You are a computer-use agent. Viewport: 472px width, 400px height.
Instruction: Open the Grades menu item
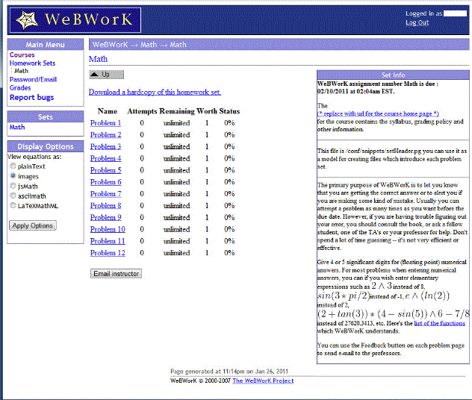[x=20, y=88]
